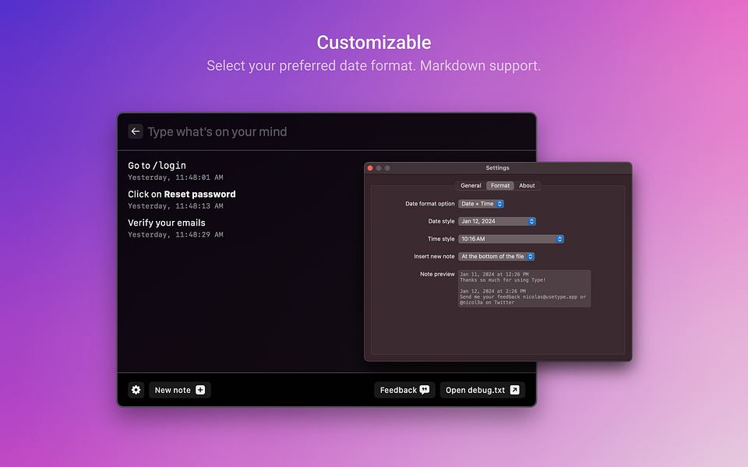Open debug.txt via its button
The width and height of the screenshot is (748, 467).
[x=482, y=389]
